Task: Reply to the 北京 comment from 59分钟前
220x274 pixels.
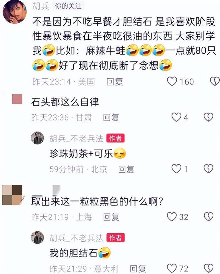Action: tap(126, 169)
